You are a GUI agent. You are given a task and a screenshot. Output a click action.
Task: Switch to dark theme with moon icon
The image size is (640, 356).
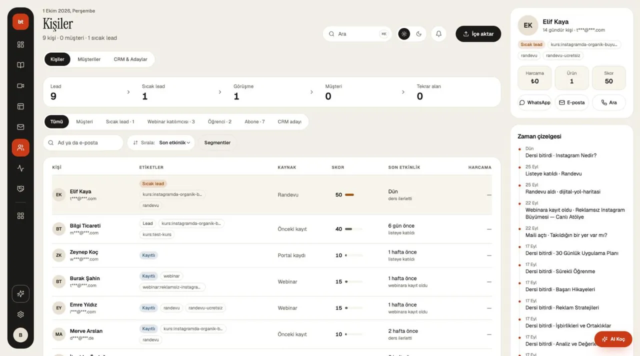419,34
